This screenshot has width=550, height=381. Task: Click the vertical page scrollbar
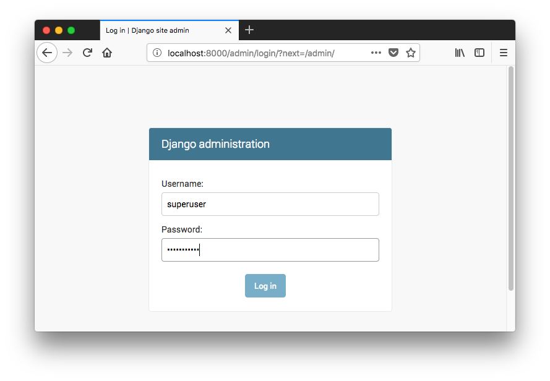coord(511,178)
